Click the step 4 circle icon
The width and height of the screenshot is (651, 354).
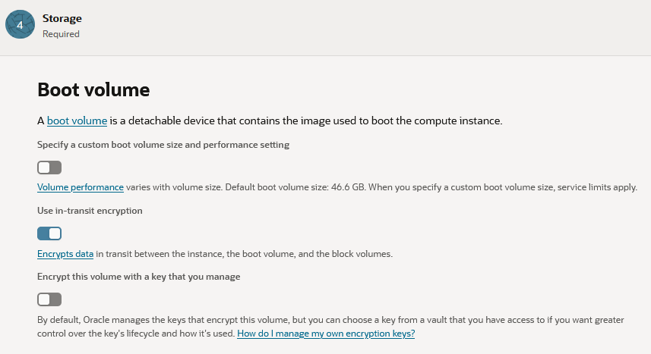pos(20,25)
